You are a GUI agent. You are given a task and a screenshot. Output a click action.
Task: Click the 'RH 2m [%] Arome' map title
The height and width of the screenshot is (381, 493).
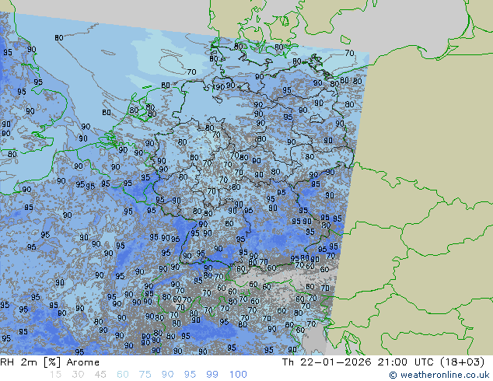point(50,362)
